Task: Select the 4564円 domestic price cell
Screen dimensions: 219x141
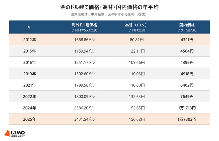Action: click(187, 51)
